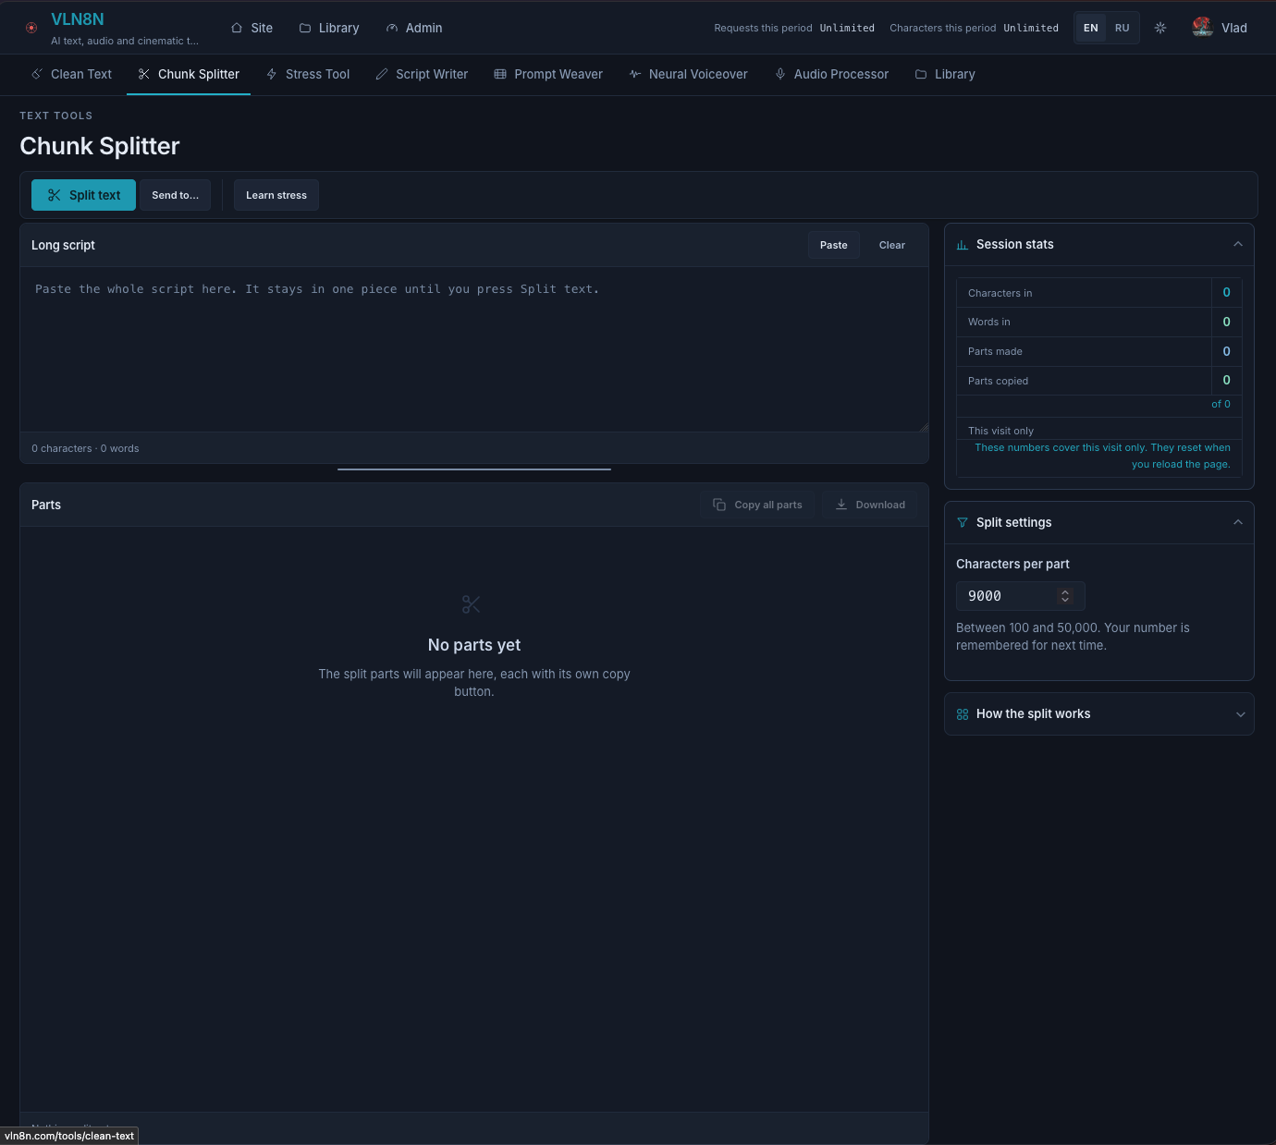Open the Neural Voiceover tab

[x=689, y=74]
